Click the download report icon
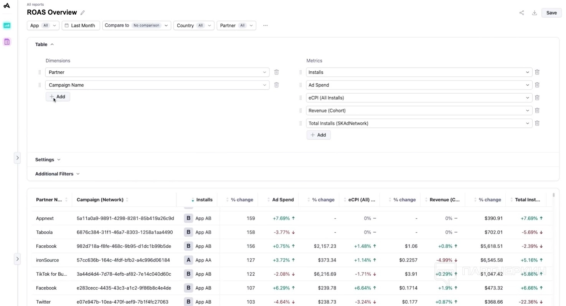566x306 pixels. click(x=534, y=13)
